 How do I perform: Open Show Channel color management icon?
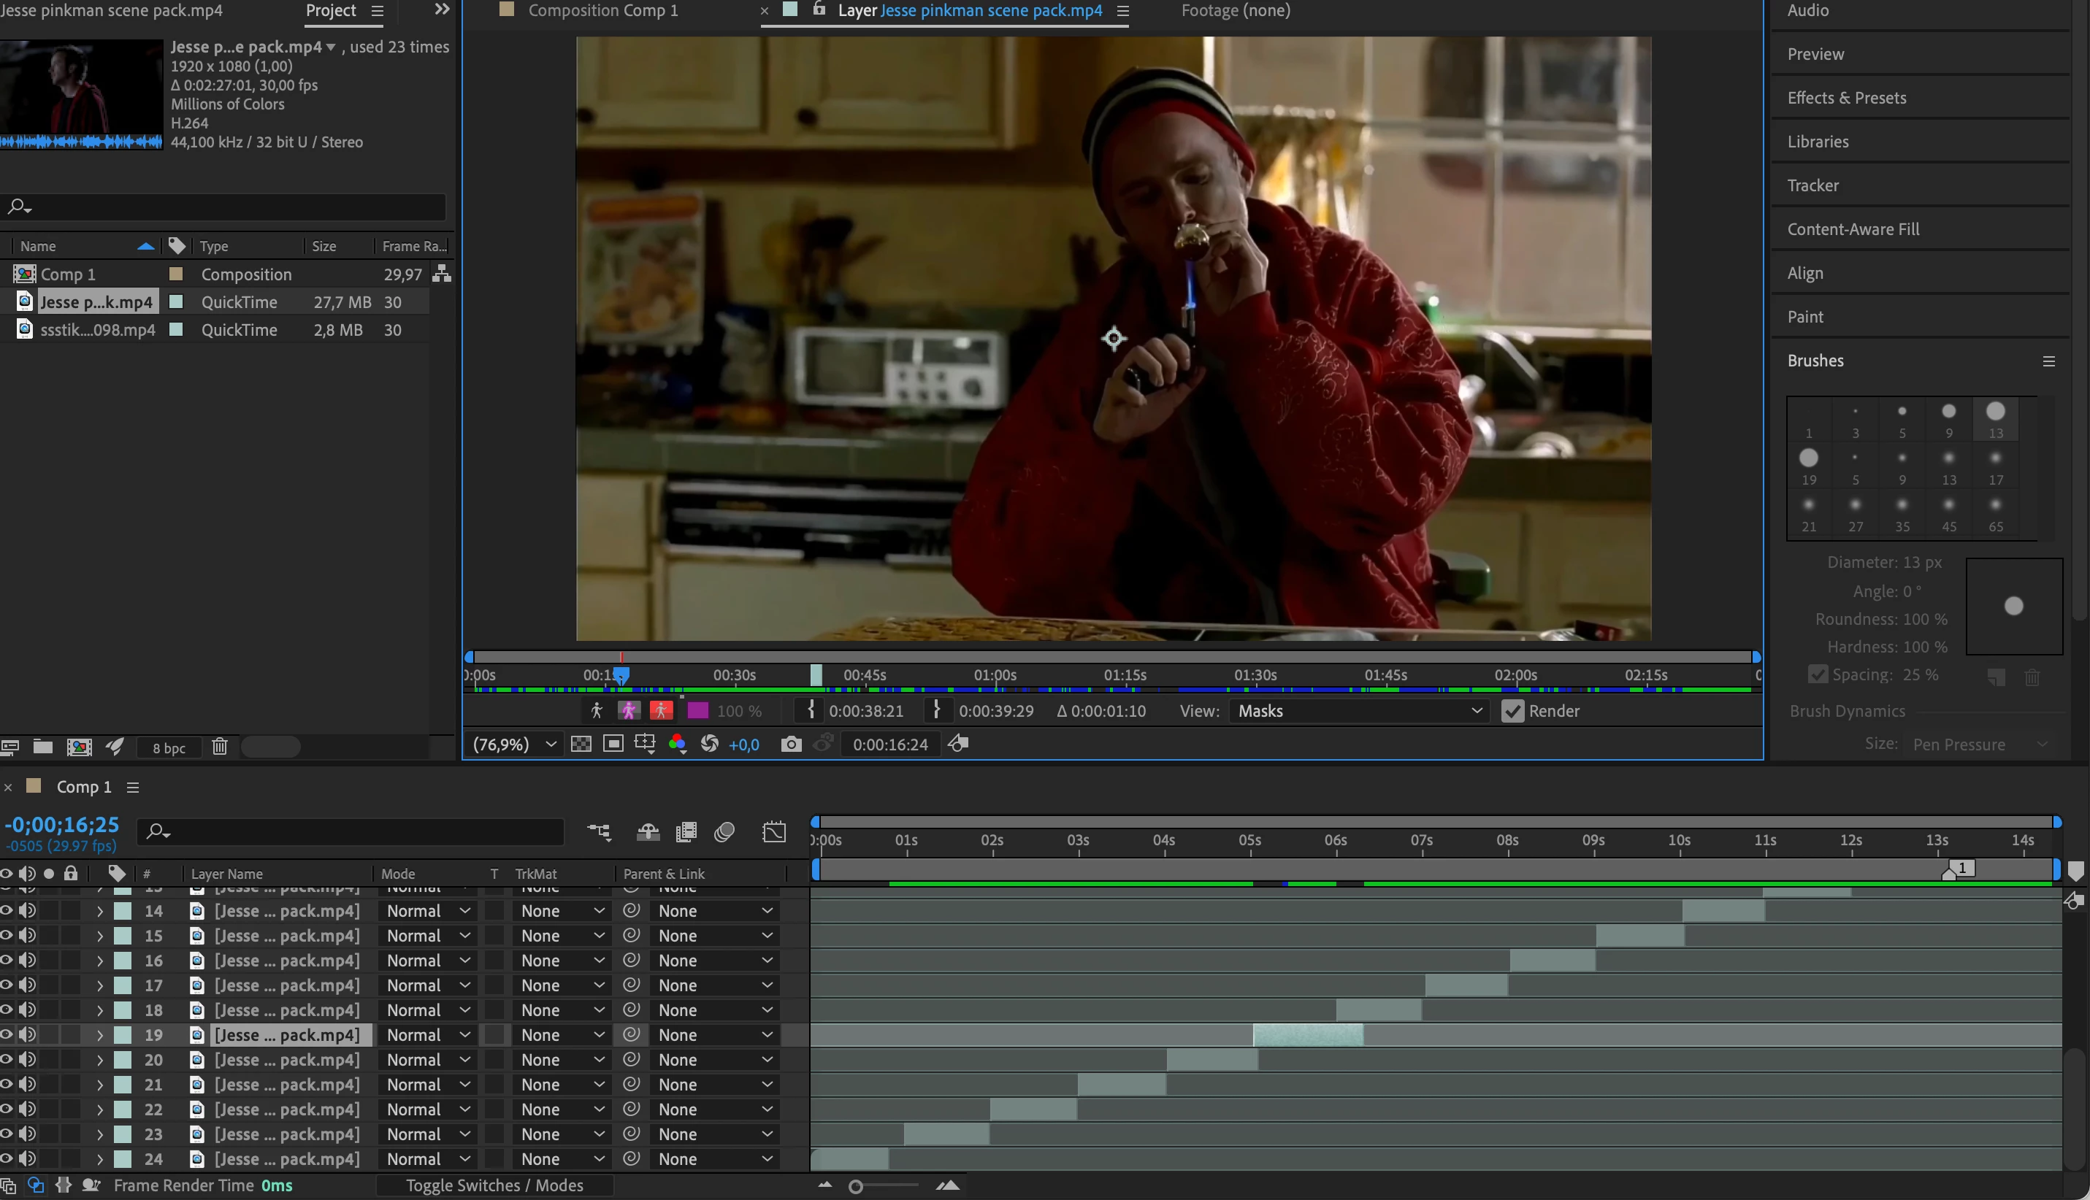coord(678,745)
